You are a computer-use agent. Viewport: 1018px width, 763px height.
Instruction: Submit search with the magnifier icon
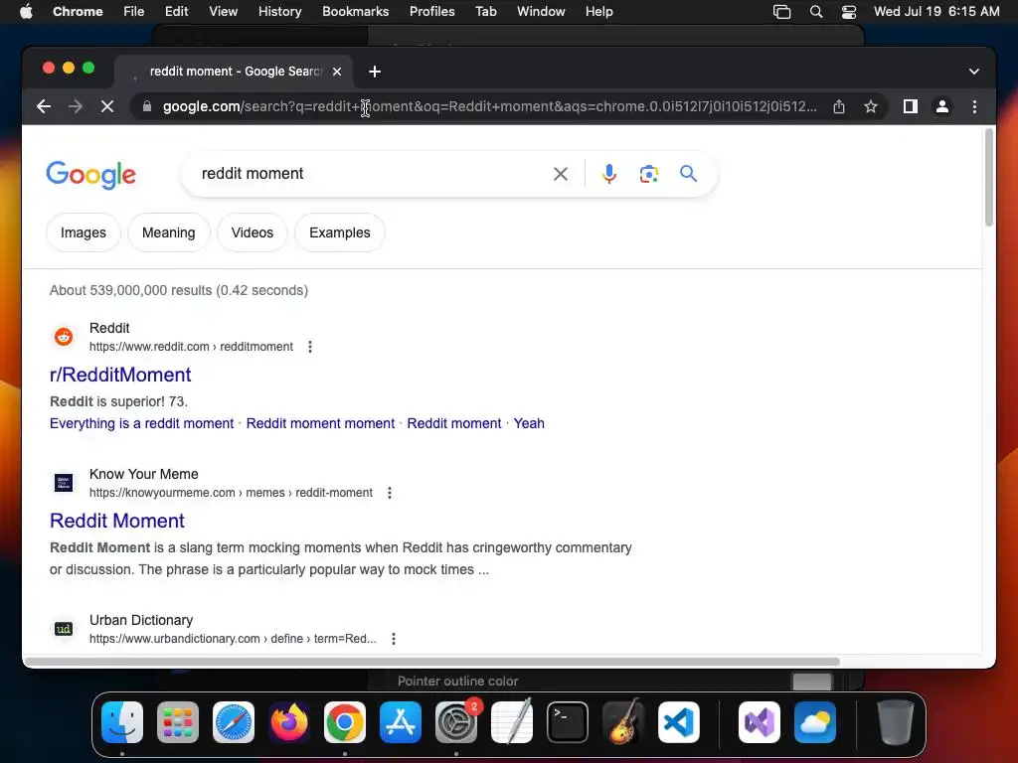688,173
